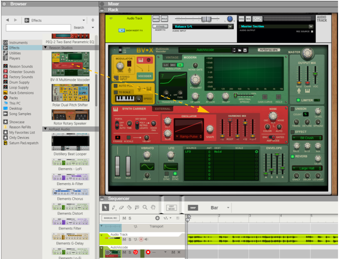Click AutoVocode track automation icon
339x259 pixels.
tap(136, 252)
